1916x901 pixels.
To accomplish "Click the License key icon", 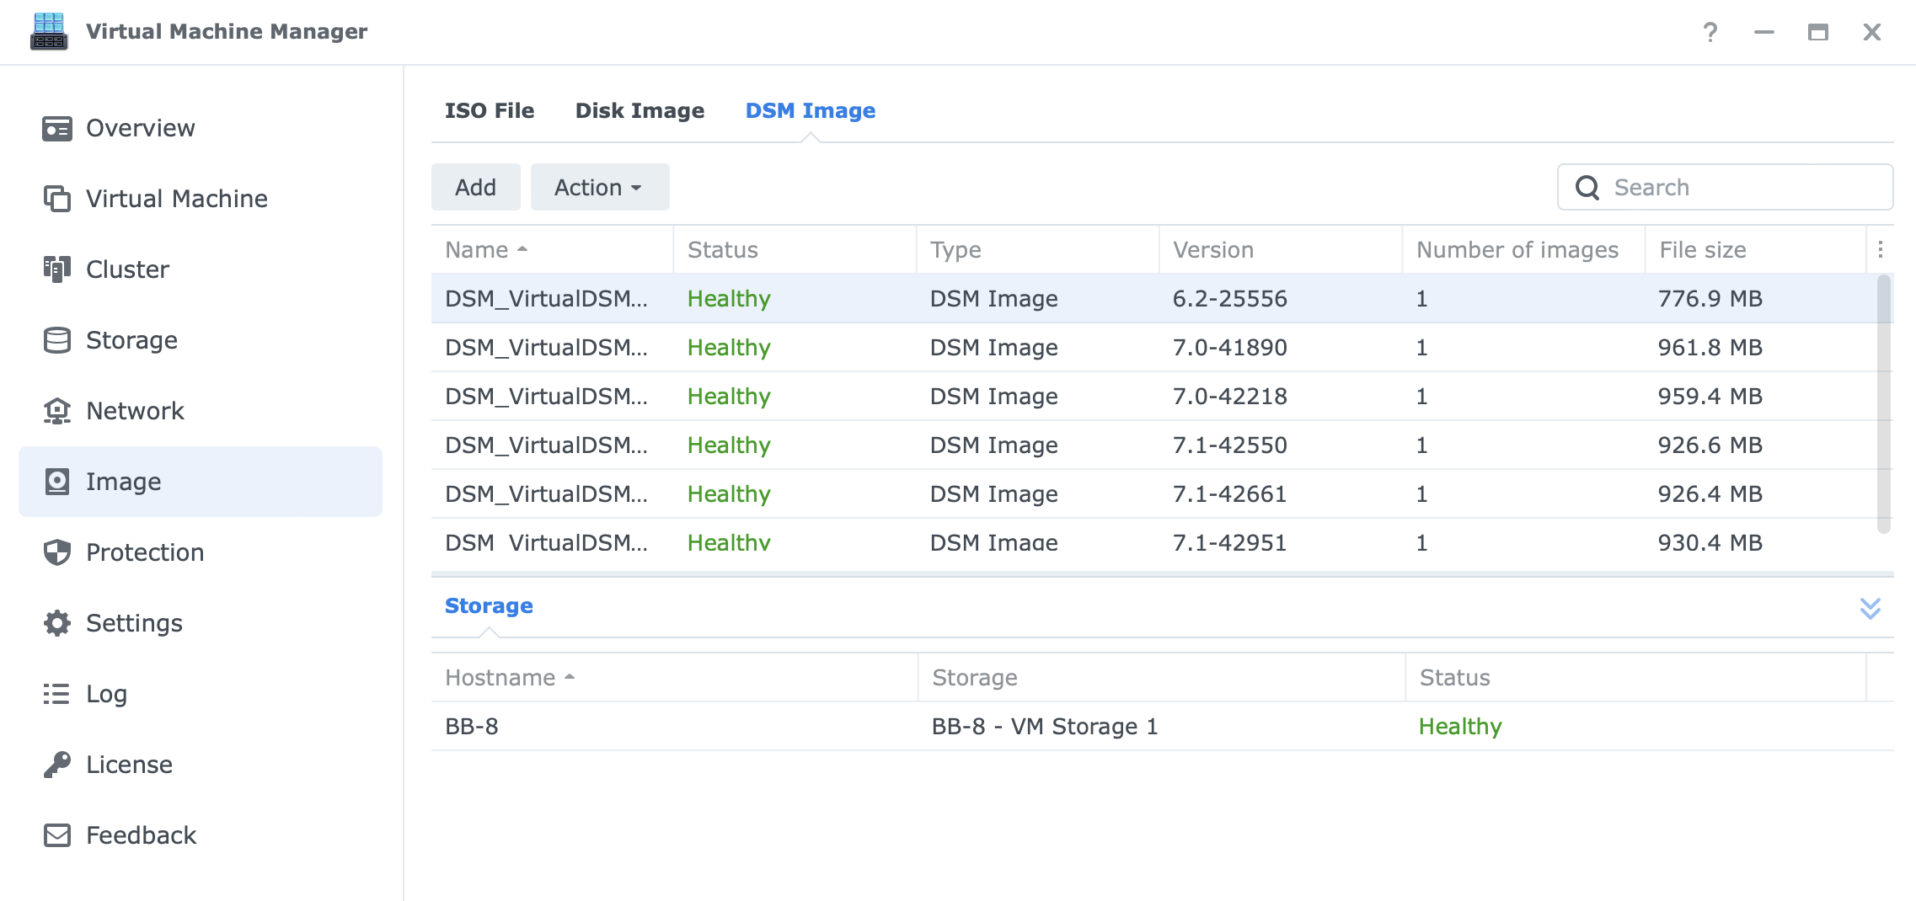I will 57,765.
